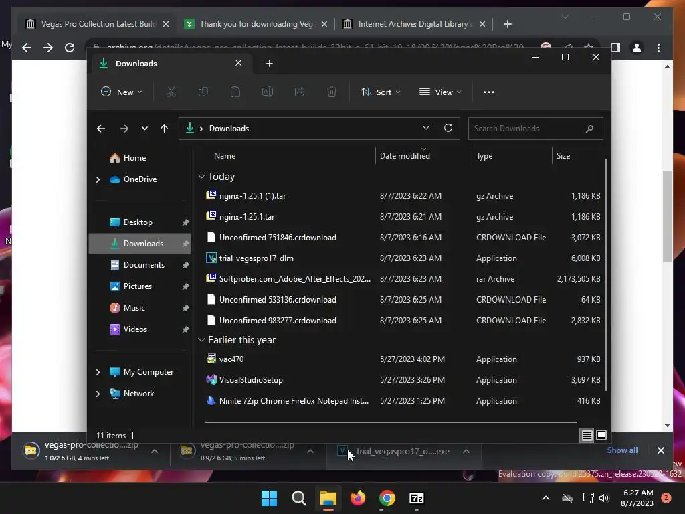Go back in File Explorer navigation
The image size is (685, 514).
pos(101,128)
